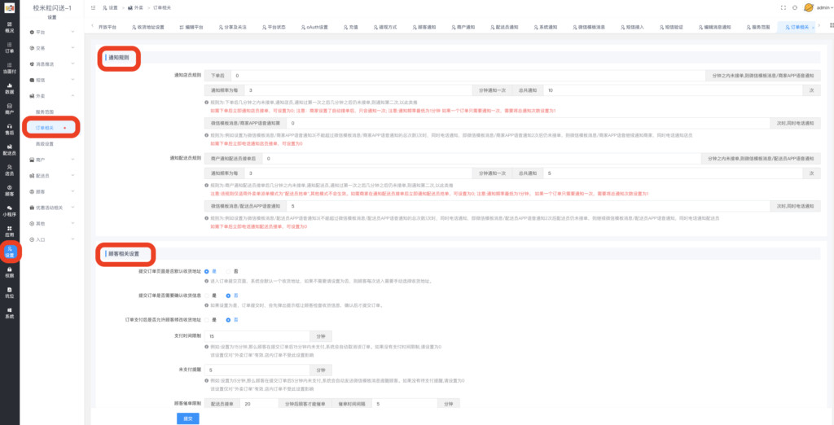Click the 数据 icon in the sidebar
This screenshot has height=425, width=834.
[x=9, y=88]
